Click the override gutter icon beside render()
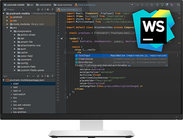 click(62, 39)
